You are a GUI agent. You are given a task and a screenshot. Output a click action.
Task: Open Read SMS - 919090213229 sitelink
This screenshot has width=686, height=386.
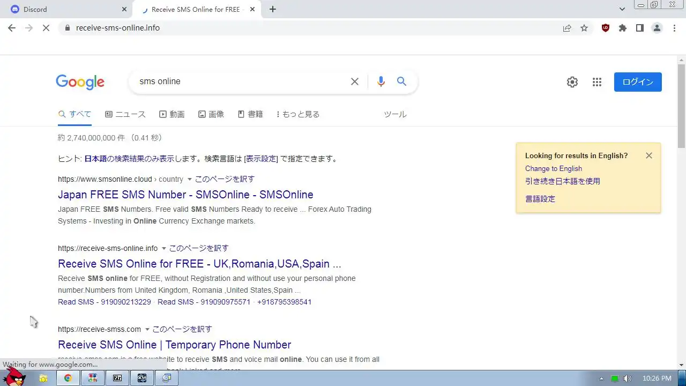105,302
